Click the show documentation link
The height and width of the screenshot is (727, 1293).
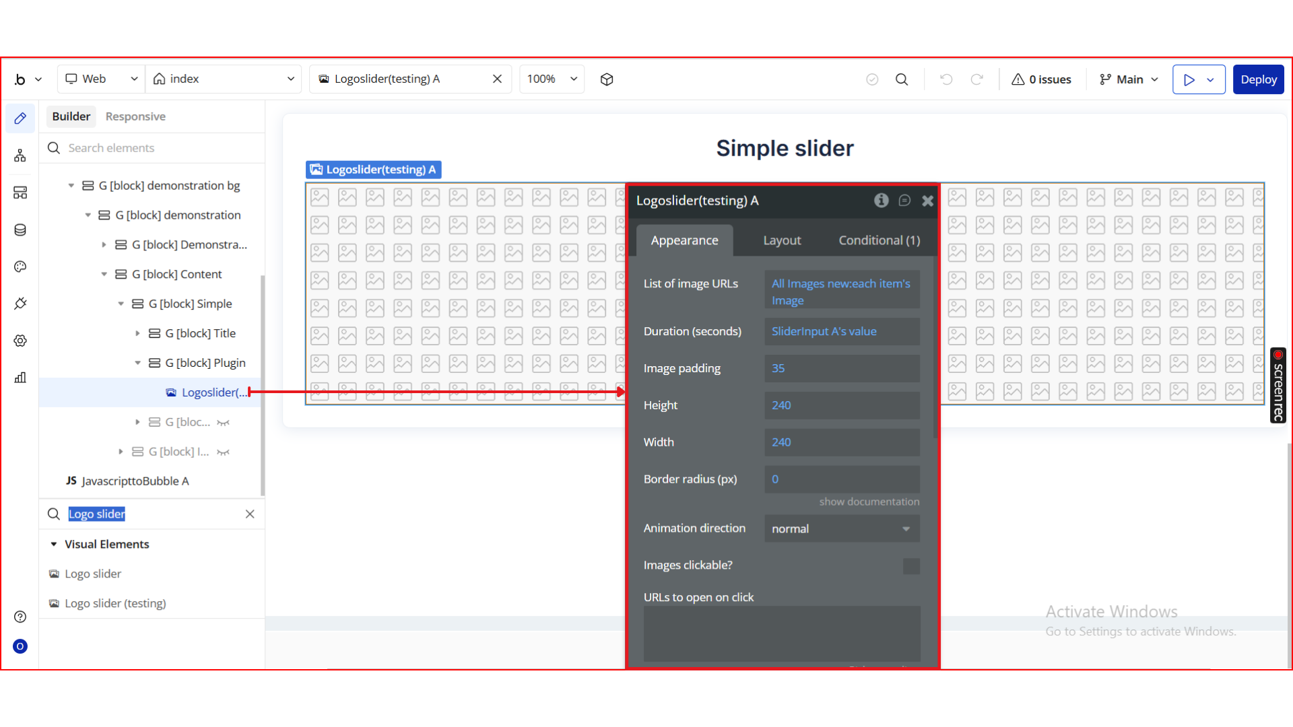pos(869,502)
